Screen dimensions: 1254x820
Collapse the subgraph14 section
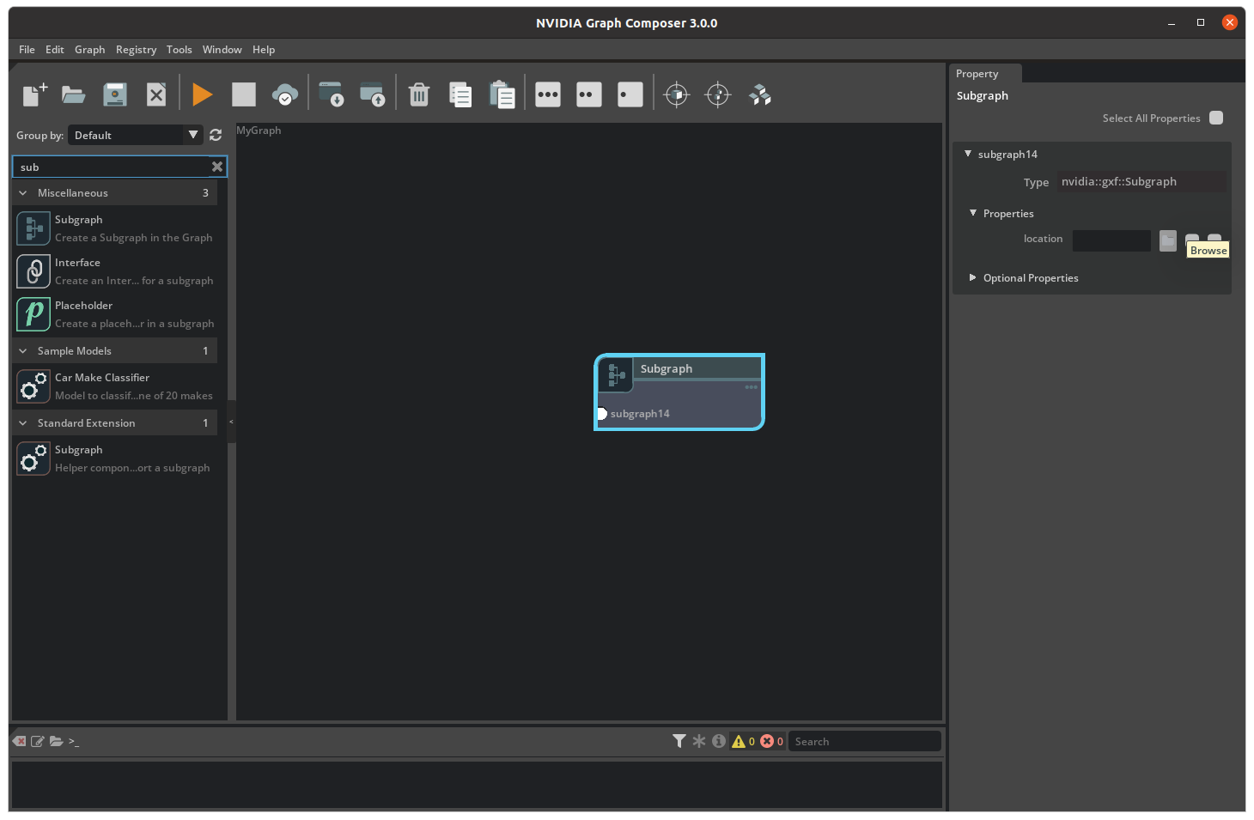968,154
